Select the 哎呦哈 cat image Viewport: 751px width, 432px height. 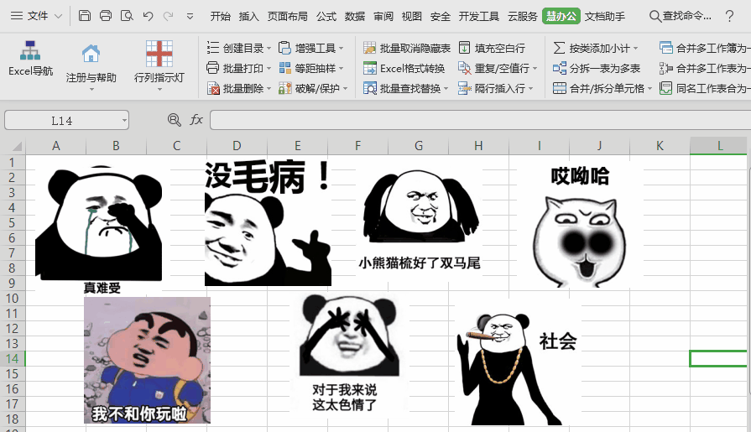click(580, 225)
